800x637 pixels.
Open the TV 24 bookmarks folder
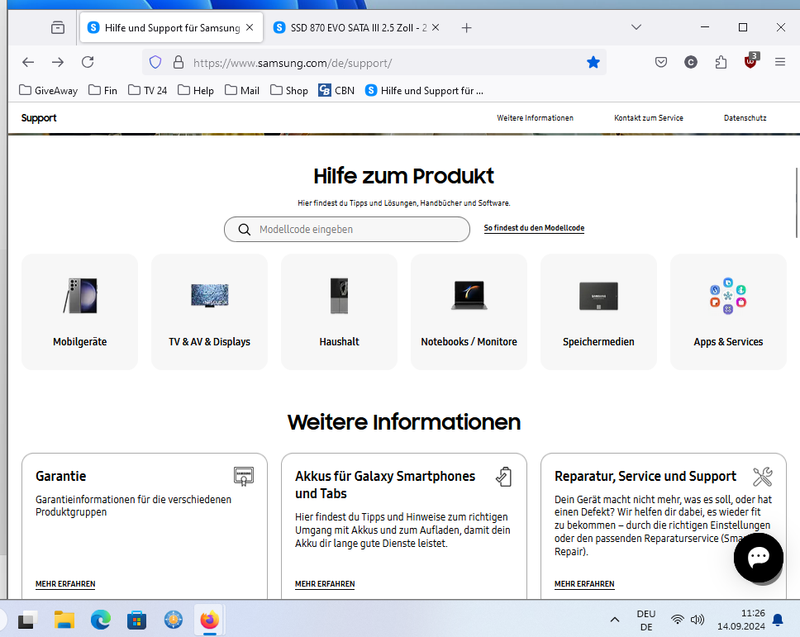pos(147,90)
